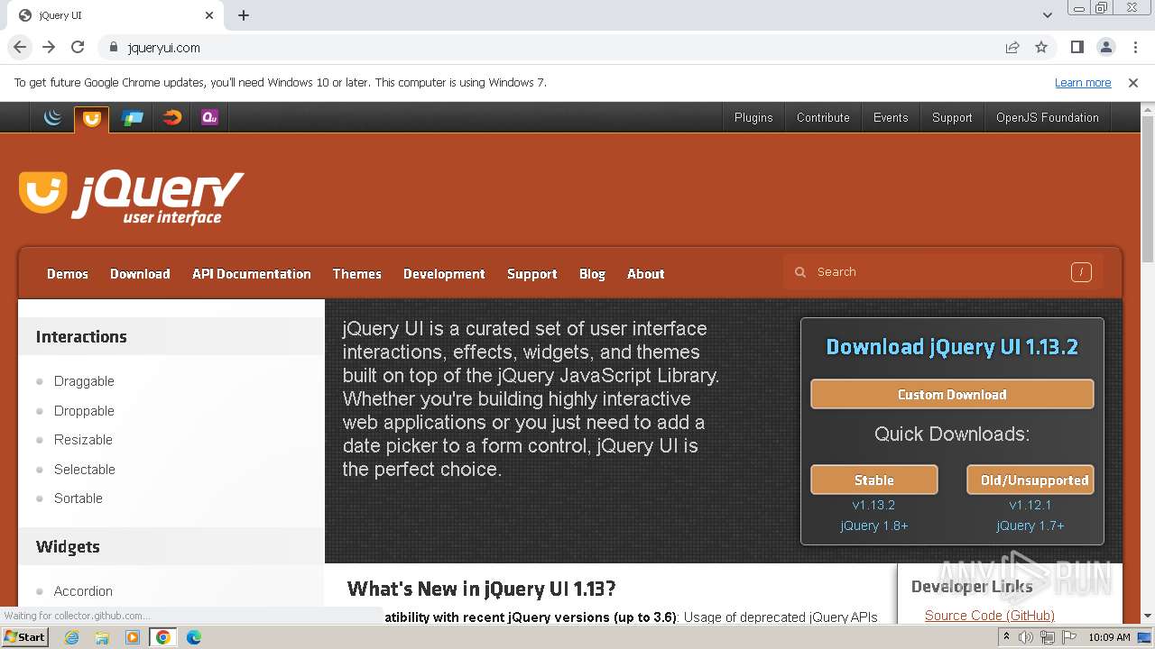Click the slash shortcut key icon in search
This screenshot has width=1155, height=649.
[x=1081, y=272]
